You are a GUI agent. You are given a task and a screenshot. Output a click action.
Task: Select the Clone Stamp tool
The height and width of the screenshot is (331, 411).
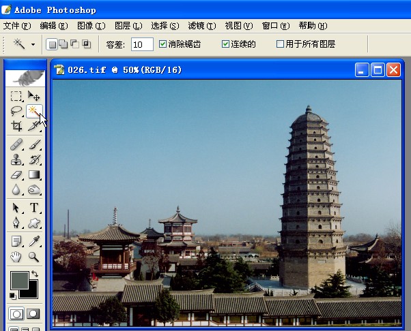tap(16, 159)
